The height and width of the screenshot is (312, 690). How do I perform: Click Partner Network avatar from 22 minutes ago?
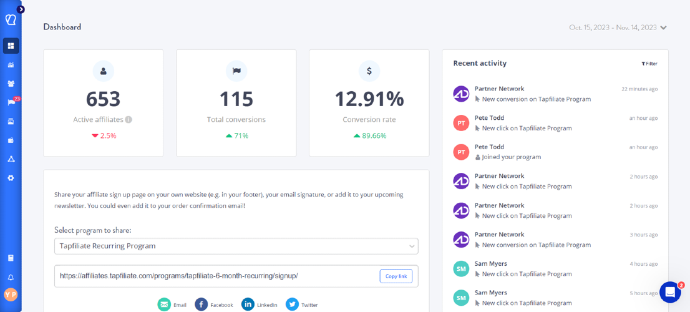point(461,94)
